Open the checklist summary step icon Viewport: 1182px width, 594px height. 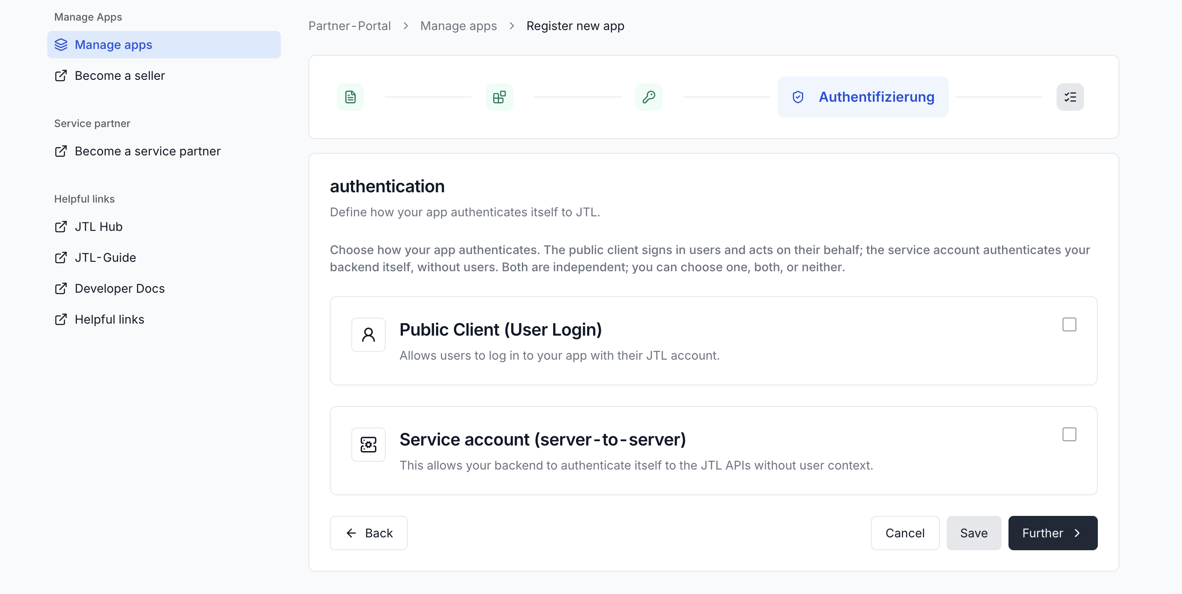click(x=1069, y=97)
